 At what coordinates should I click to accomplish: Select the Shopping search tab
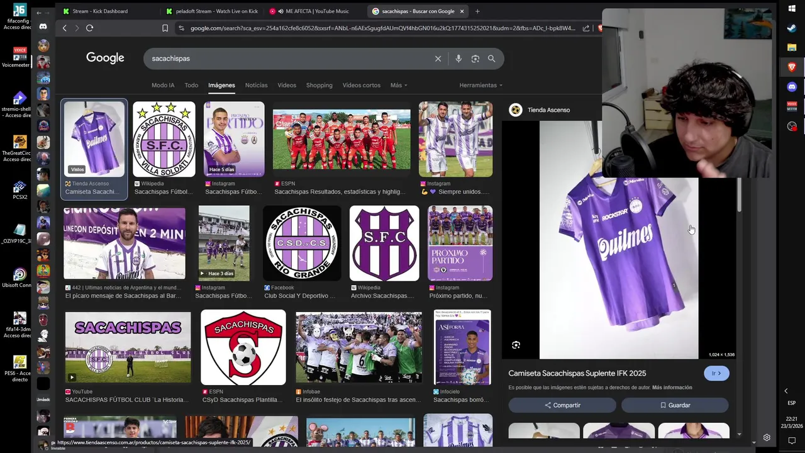point(319,85)
